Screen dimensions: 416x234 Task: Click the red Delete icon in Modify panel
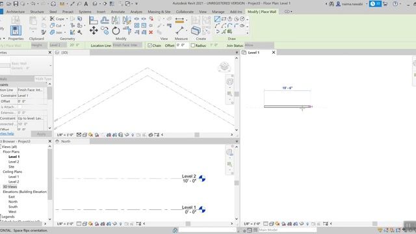pyautogui.click(x=151, y=32)
